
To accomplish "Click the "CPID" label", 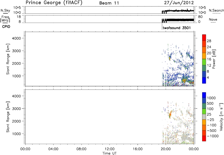I will 6,27.
